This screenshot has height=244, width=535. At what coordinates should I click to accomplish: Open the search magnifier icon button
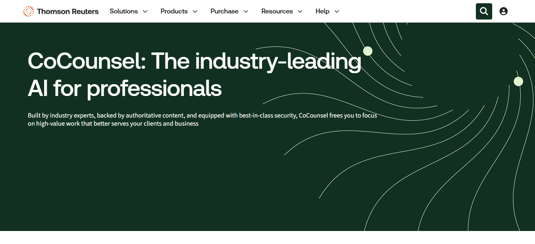(x=484, y=11)
